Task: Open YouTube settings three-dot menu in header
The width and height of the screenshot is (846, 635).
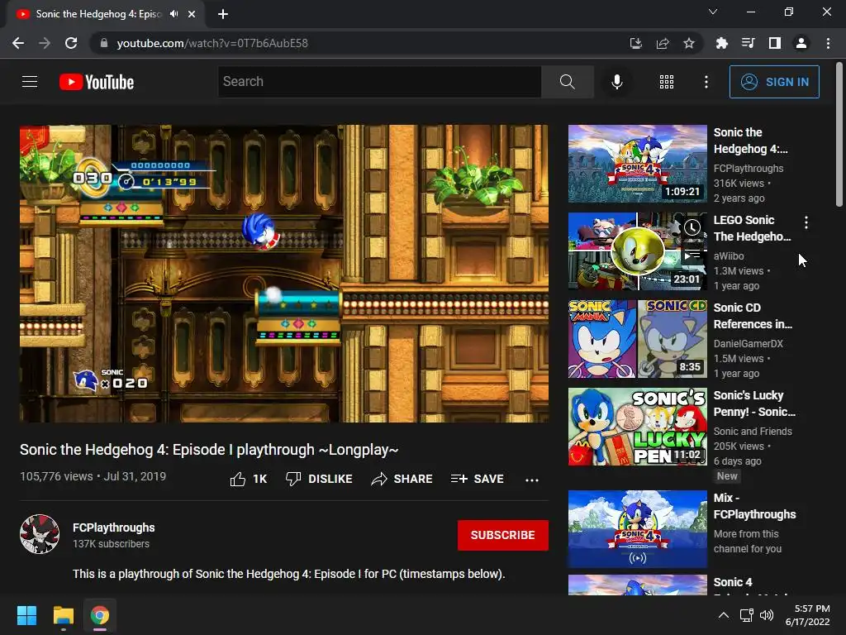Action: (x=706, y=82)
